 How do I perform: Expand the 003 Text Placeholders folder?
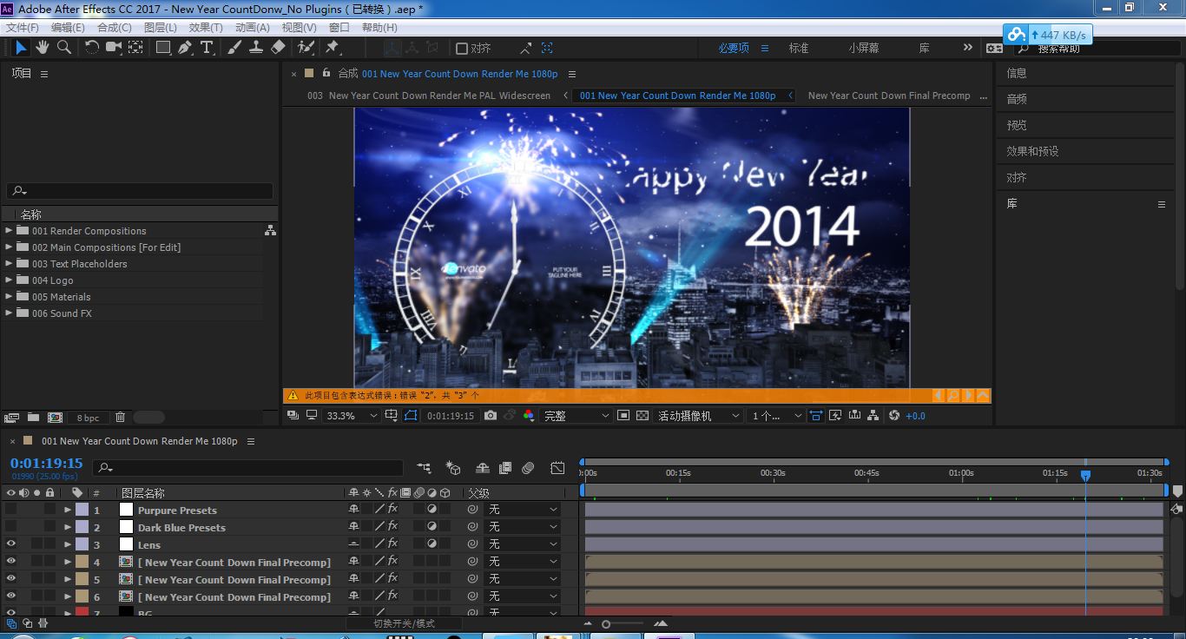click(x=9, y=264)
